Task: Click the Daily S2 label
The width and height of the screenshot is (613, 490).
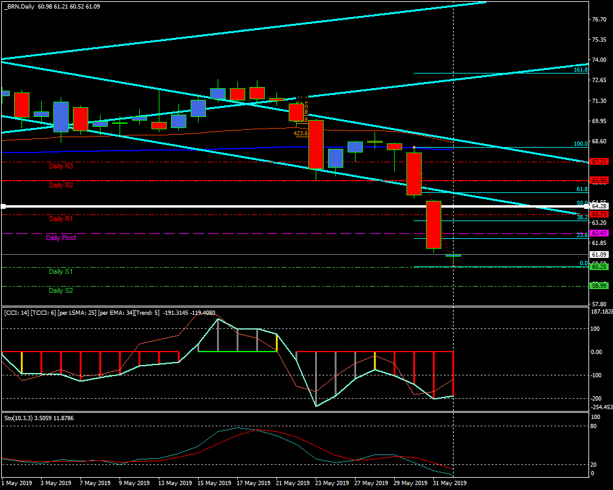Action: pyautogui.click(x=61, y=290)
